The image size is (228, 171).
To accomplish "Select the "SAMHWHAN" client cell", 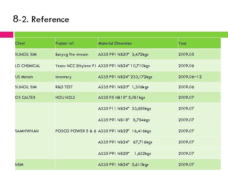I will point(27,131).
